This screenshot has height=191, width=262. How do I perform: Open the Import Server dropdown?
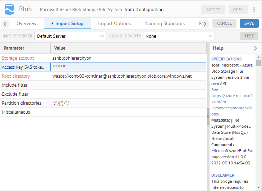point(70,36)
